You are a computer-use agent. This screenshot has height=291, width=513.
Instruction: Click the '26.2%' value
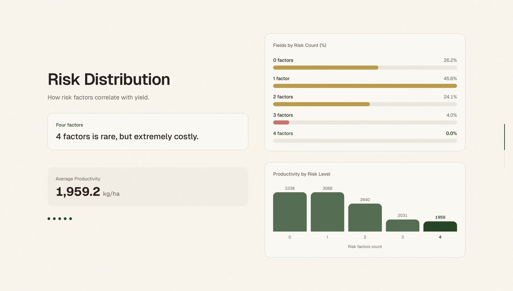click(450, 60)
